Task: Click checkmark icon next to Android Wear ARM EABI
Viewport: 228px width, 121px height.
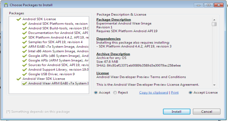Action: [24, 83]
